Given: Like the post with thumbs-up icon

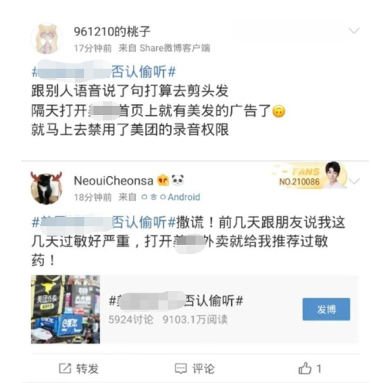Looking at the screenshot, I should click(305, 368).
